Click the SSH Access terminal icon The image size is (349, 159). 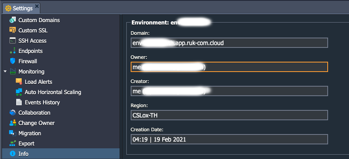point(13,41)
